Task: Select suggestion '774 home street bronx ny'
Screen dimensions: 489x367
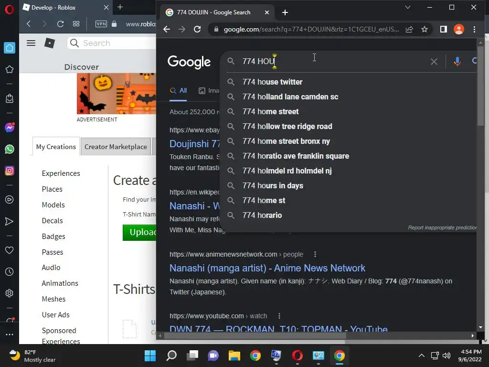Action: coord(348,141)
